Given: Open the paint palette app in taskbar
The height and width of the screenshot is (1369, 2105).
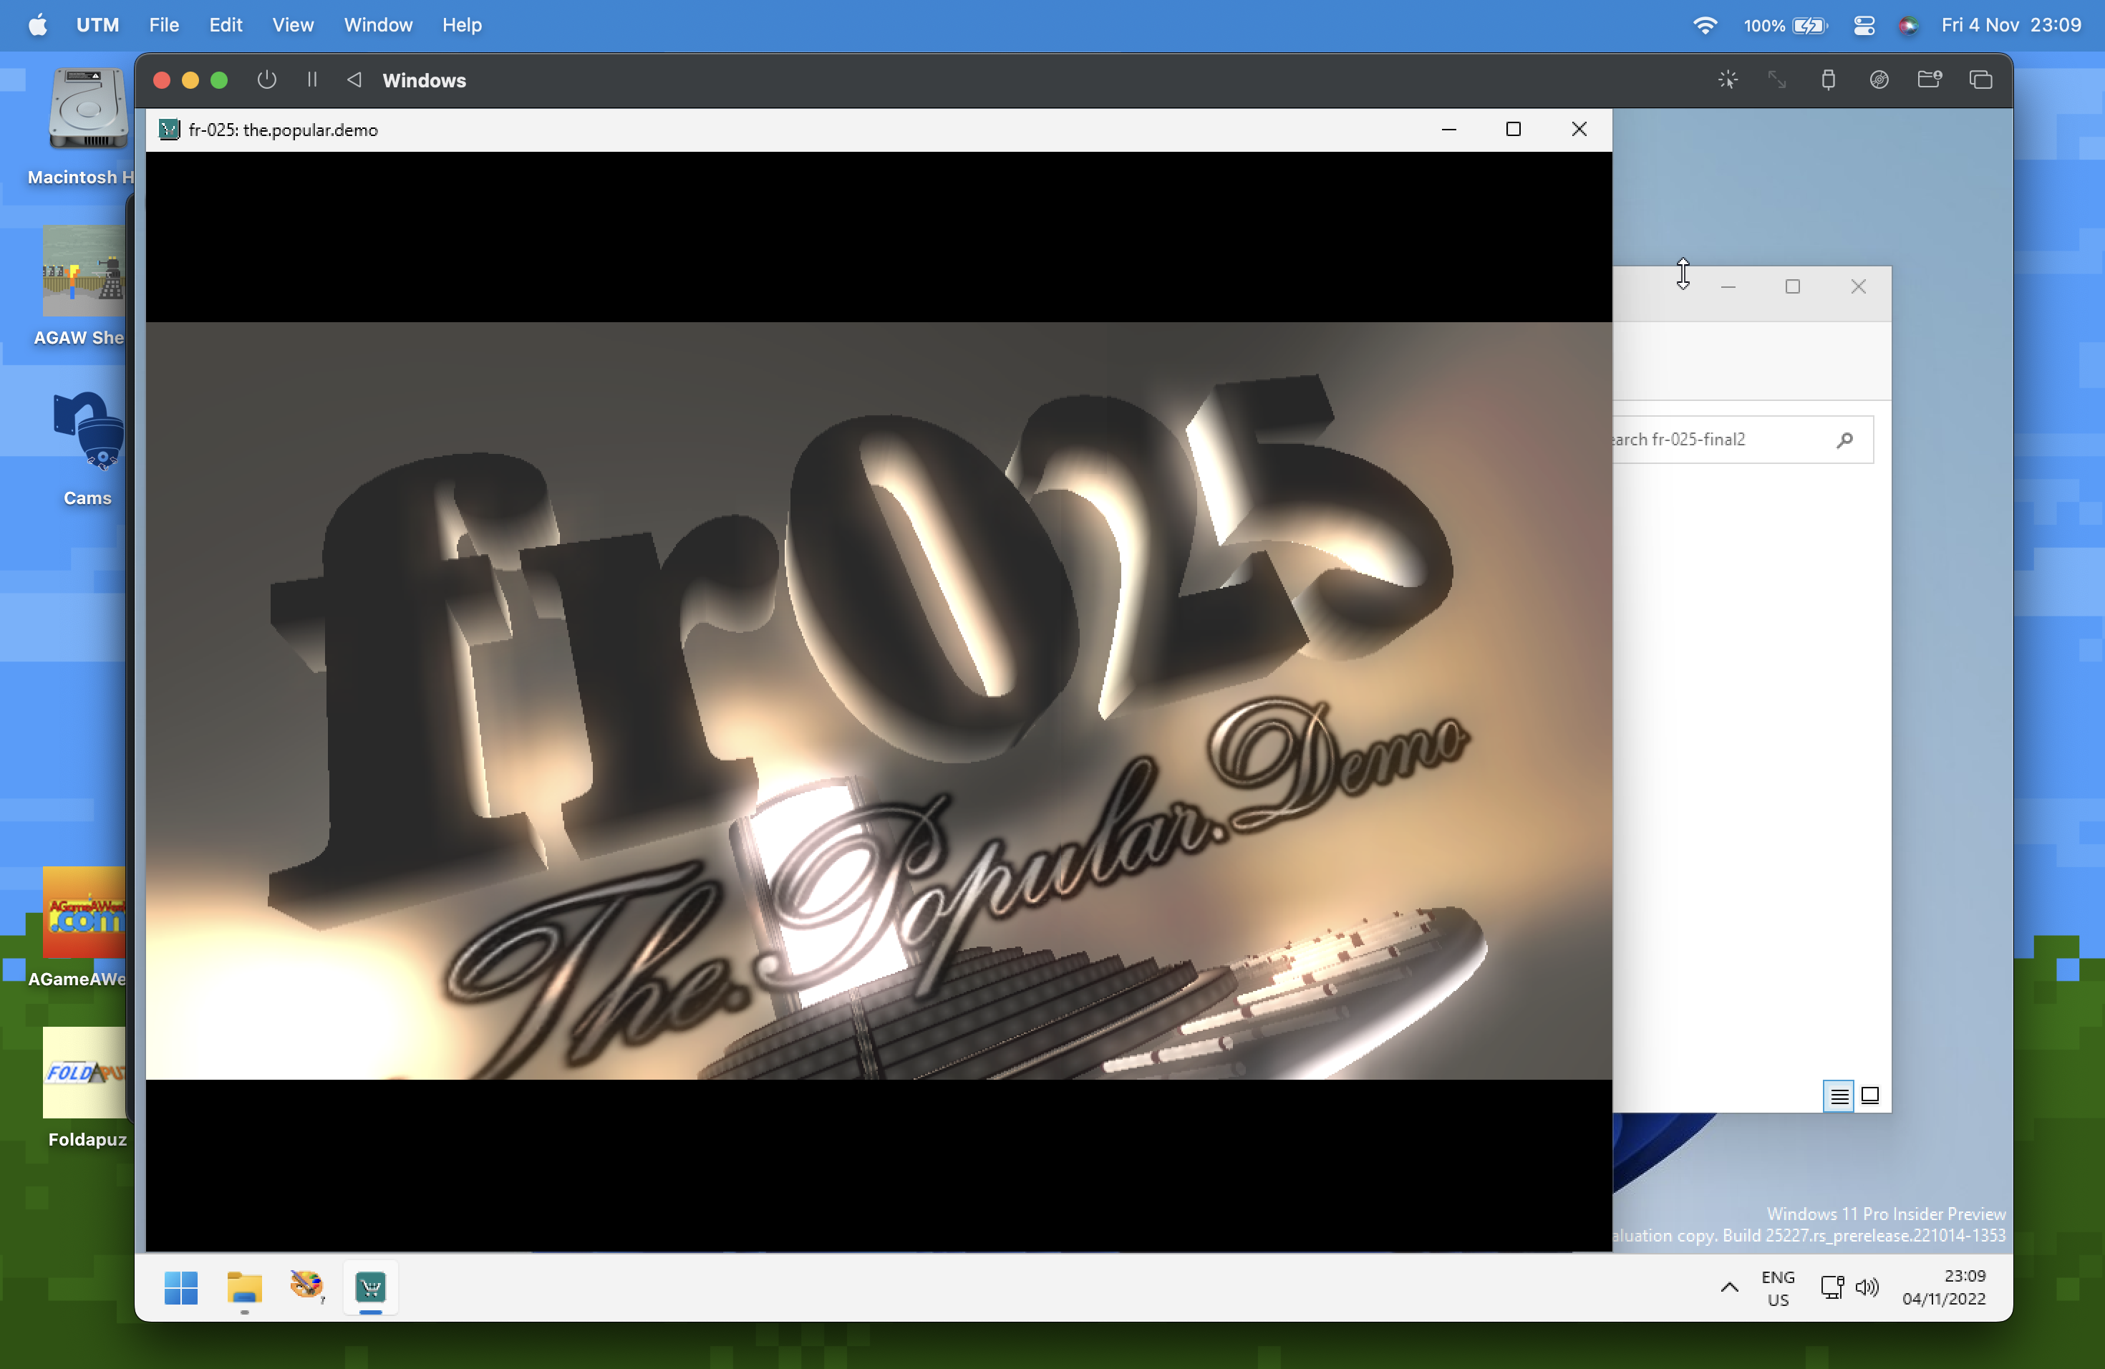Looking at the screenshot, I should point(307,1286).
